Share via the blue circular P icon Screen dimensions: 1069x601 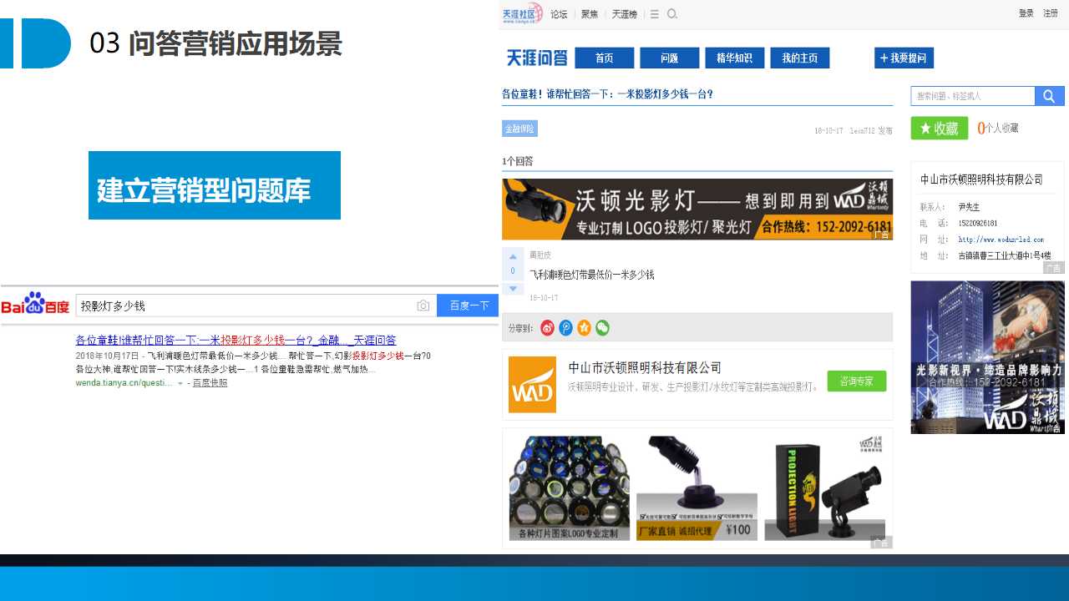click(x=565, y=328)
